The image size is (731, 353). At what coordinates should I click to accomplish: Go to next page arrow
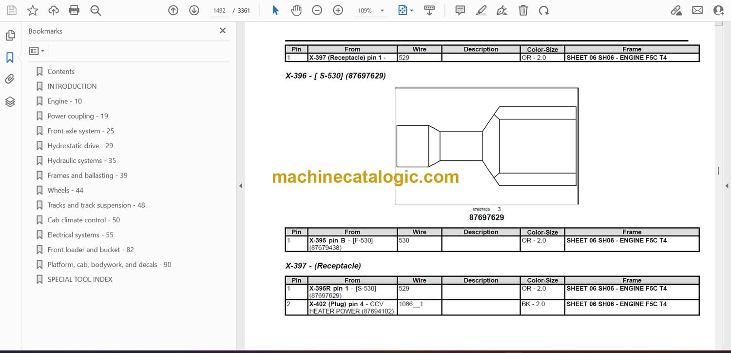coord(194,10)
